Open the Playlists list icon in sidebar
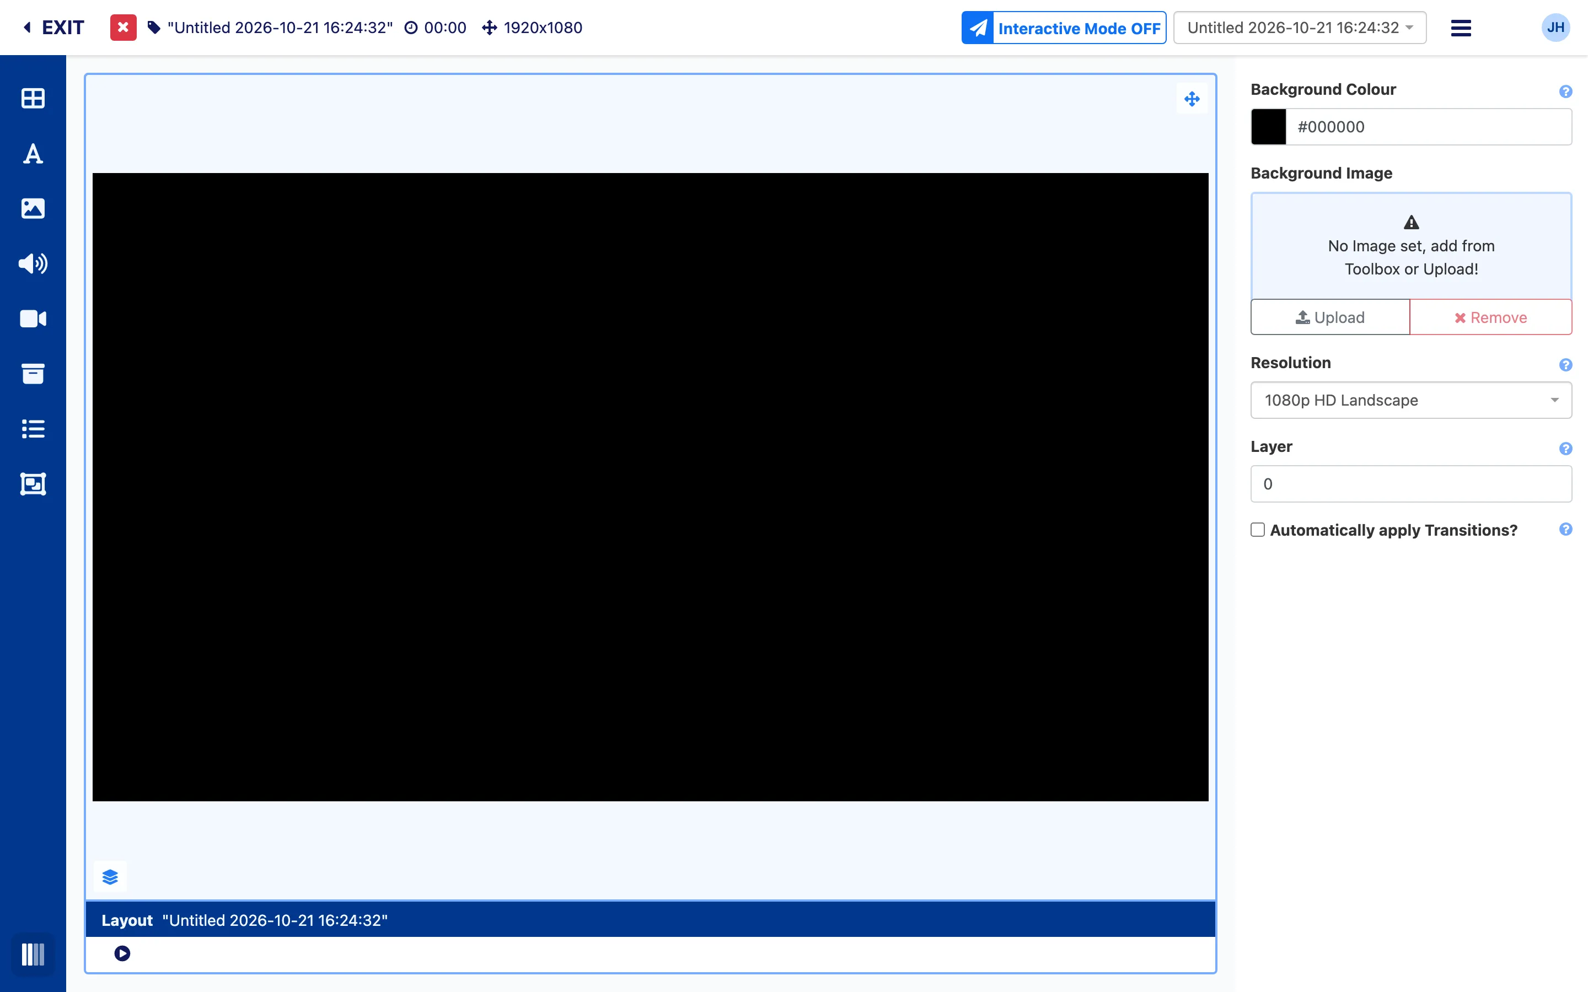Viewport: 1588px width, 992px height. [33, 429]
